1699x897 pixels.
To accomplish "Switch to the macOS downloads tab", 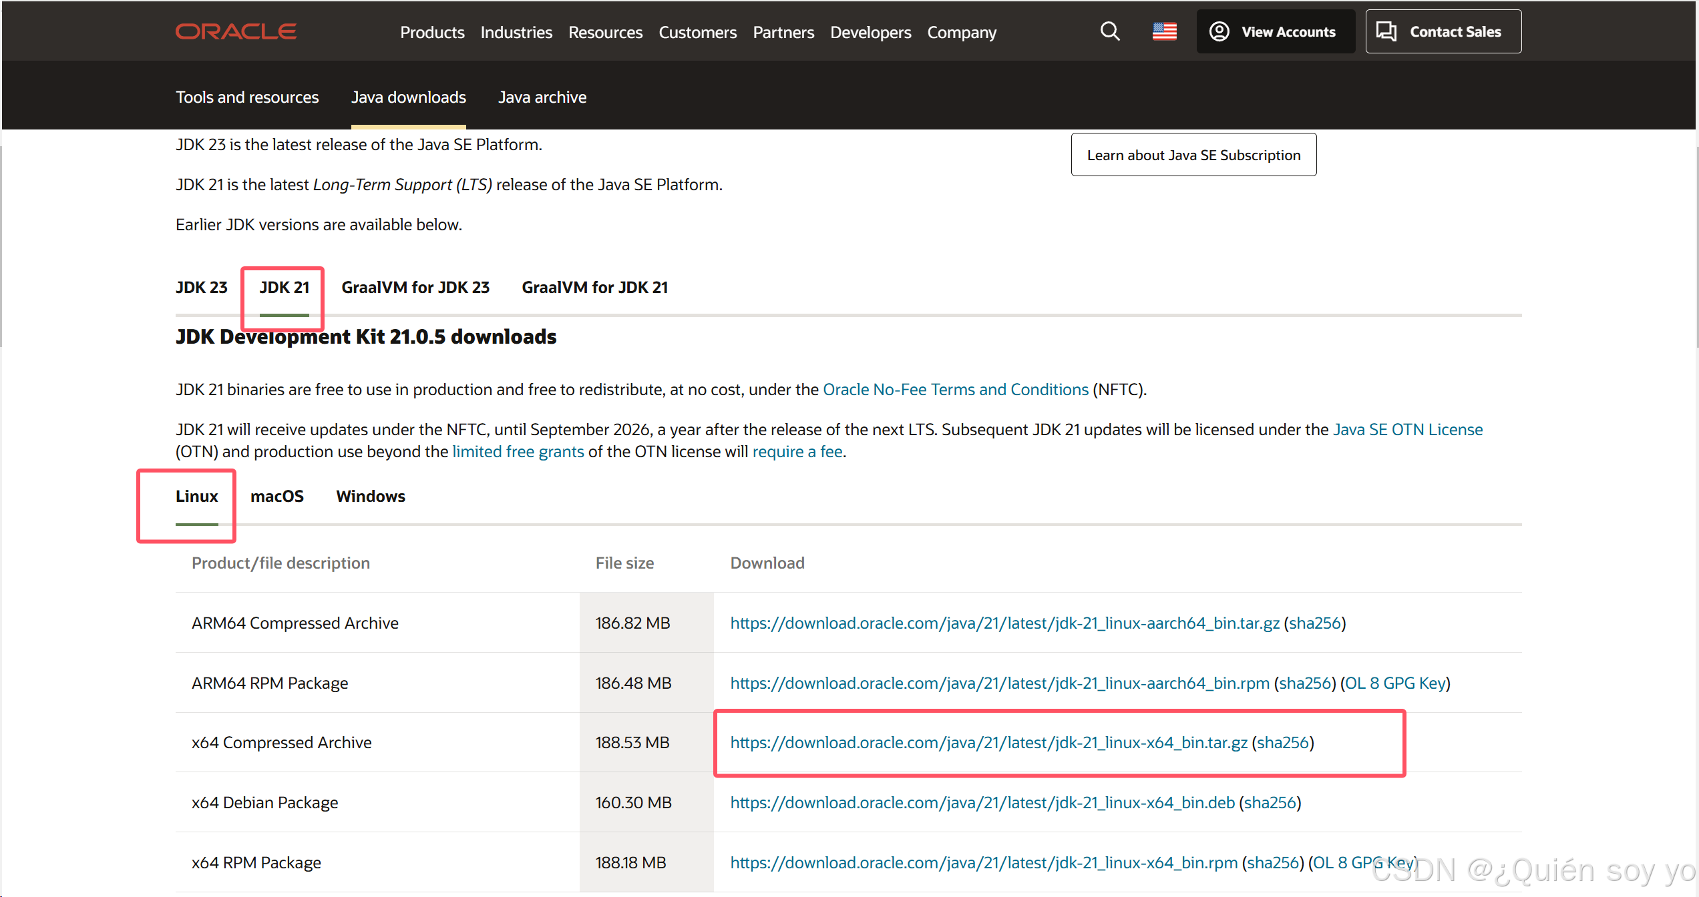I will point(276,496).
